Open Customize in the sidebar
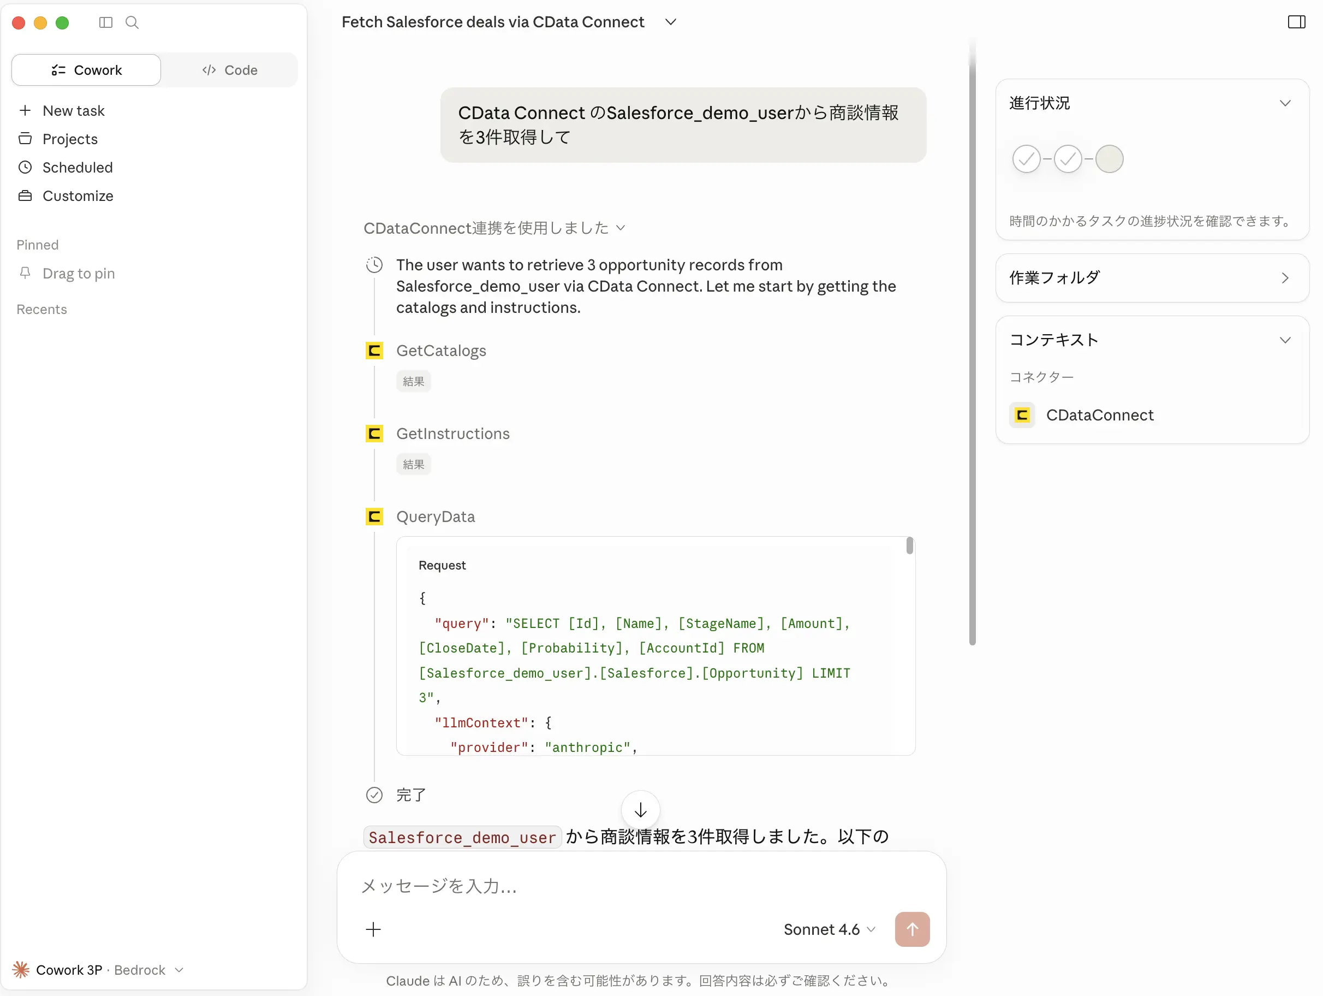Screen dimensions: 1323x996 tap(78, 195)
